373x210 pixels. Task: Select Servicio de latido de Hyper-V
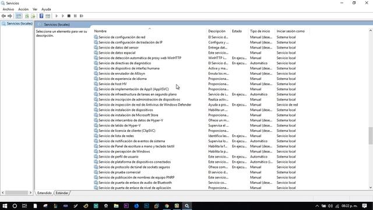click(119, 125)
